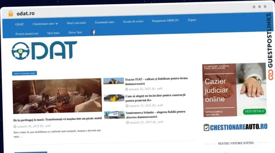Click the VEZI DETALII green button
The width and height of the screenshot is (275, 153).
tap(254, 111)
